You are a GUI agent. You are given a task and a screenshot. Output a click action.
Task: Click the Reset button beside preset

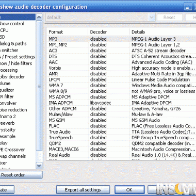pos(169,18)
